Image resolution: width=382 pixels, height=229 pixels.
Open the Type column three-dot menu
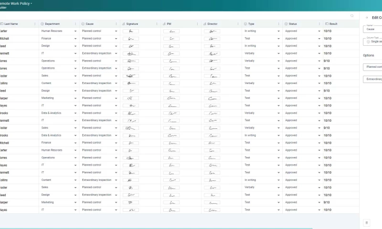point(279,23)
